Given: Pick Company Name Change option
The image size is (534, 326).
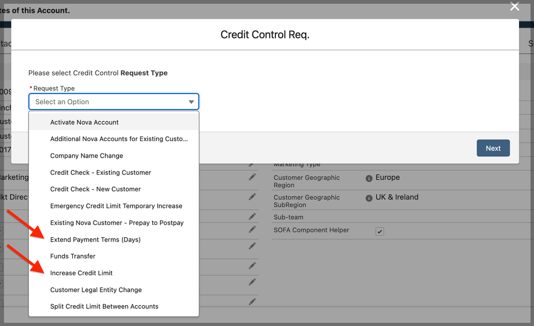Looking at the screenshot, I should tap(114, 156).
